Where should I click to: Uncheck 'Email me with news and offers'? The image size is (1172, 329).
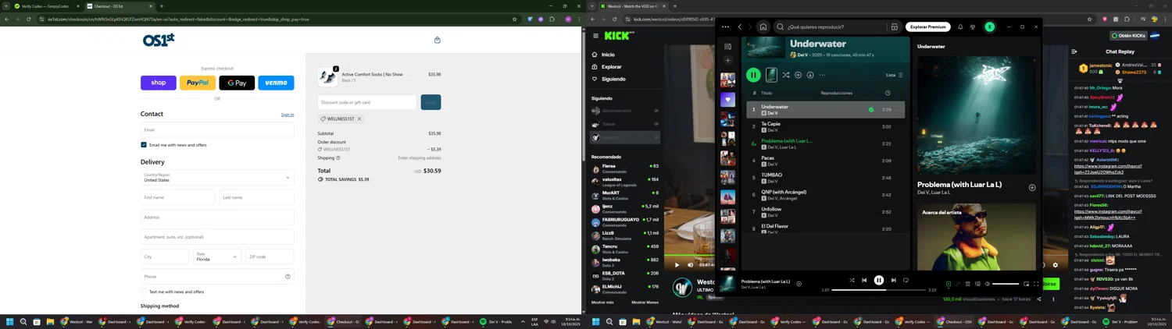point(144,145)
